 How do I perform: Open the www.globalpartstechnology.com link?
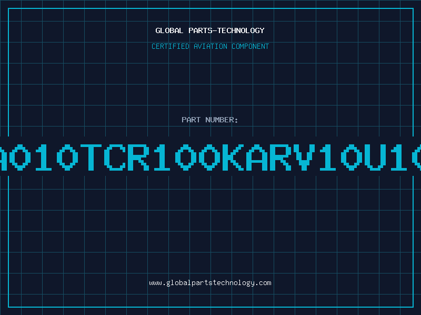(210, 283)
